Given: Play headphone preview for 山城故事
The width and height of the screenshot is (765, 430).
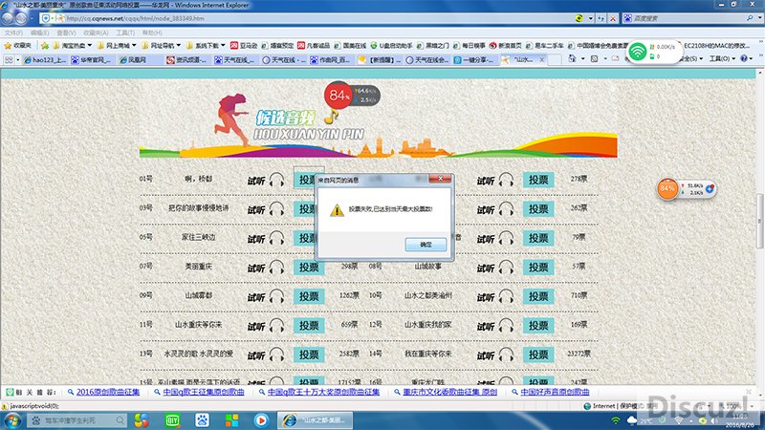Looking at the screenshot, I should click(506, 268).
